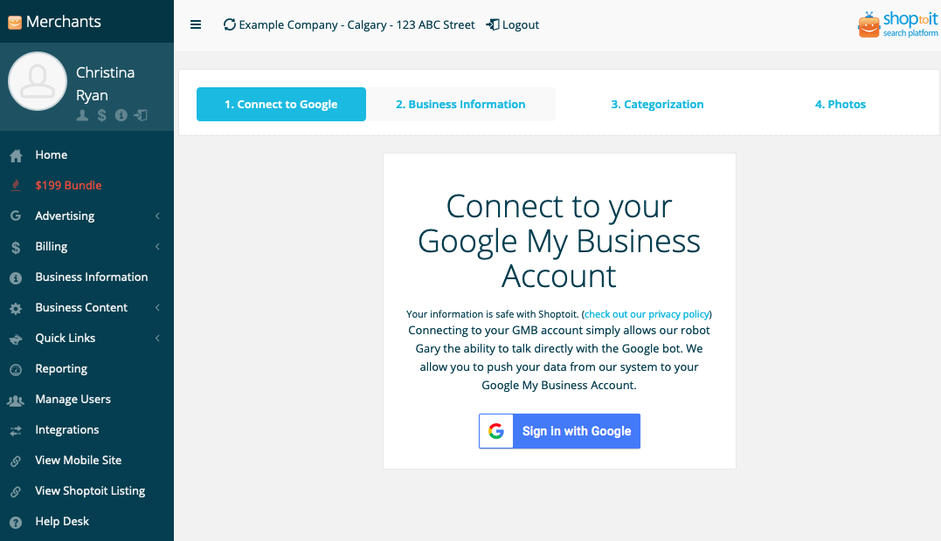The height and width of the screenshot is (541, 941).
Task: Open the Categorization step tab
Action: tap(657, 104)
